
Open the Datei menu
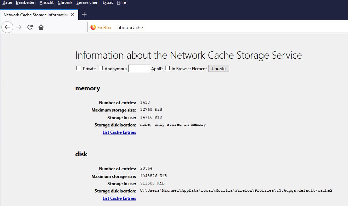click(x=7, y=3)
